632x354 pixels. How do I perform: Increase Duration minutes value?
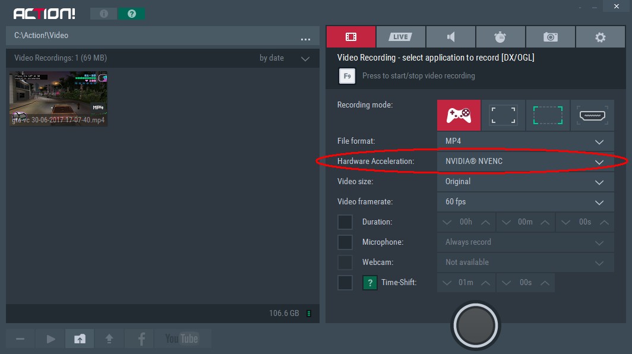click(x=545, y=223)
